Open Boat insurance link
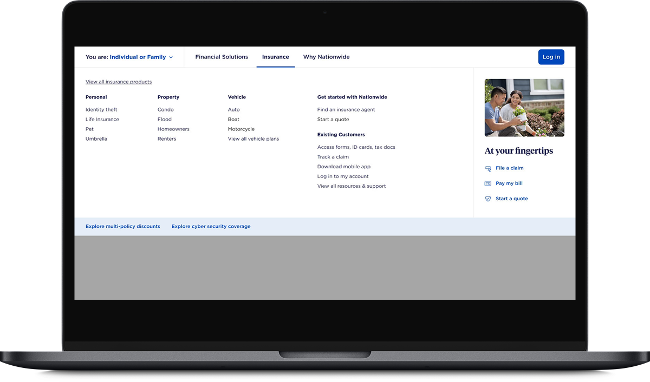This screenshot has height=382, width=650. tap(233, 119)
